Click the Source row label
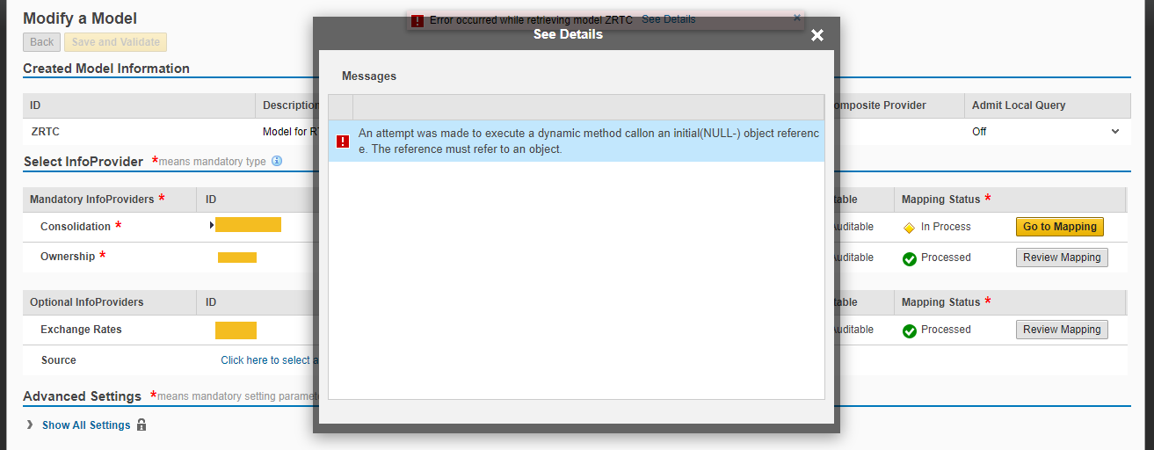This screenshot has height=450, width=1154. pos(59,360)
